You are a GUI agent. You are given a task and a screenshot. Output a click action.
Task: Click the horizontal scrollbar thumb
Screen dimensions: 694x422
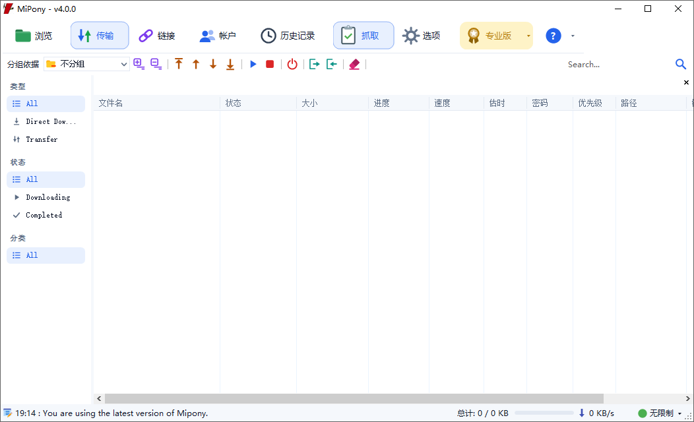[354, 398]
